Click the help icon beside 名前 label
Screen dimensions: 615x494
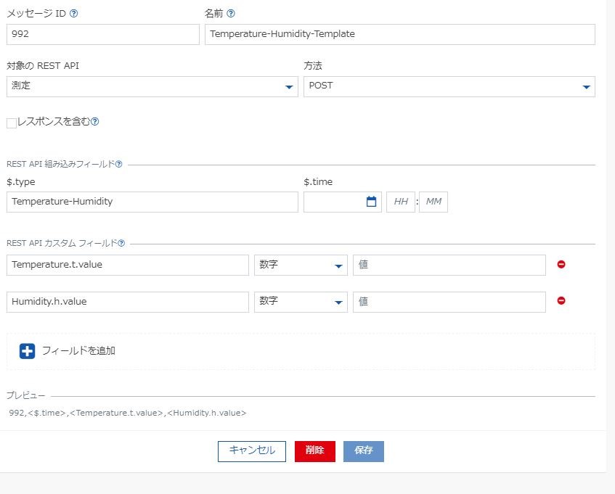click(x=231, y=14)
